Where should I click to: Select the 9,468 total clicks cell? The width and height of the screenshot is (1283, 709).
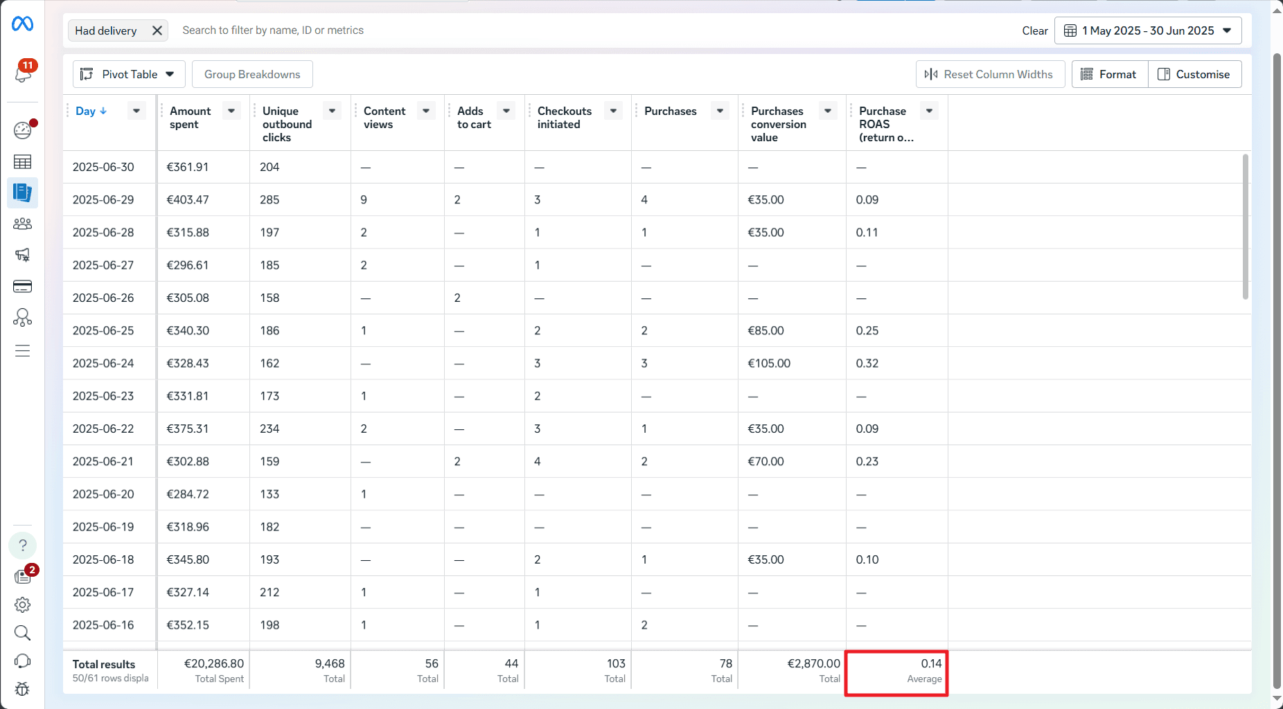(300, 670)
